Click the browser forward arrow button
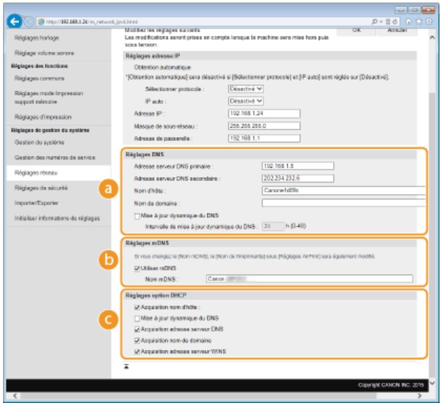Viewport: 440px width, 403px height. point(29,22)
